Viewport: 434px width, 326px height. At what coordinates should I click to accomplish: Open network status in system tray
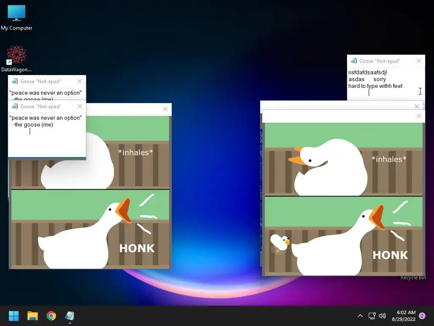coord(372,316)
